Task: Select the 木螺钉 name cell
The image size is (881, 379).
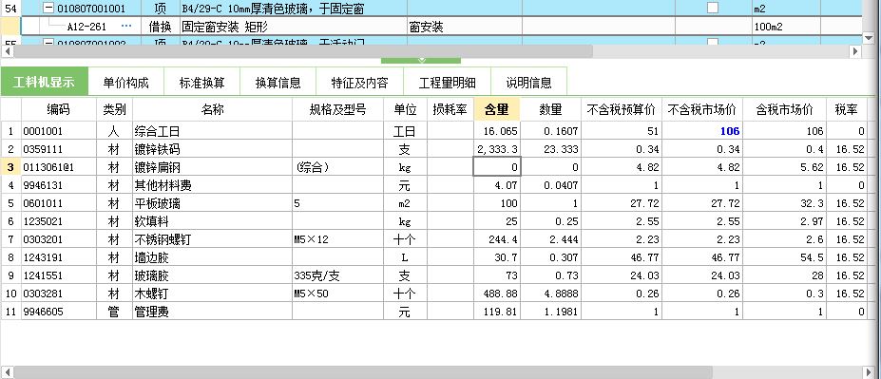Action: (212, 294)
